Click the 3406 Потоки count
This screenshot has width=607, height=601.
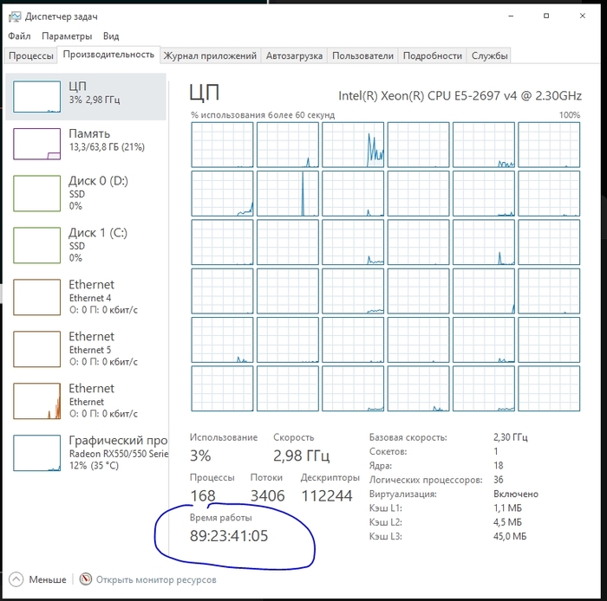click(x=267, y=496)
